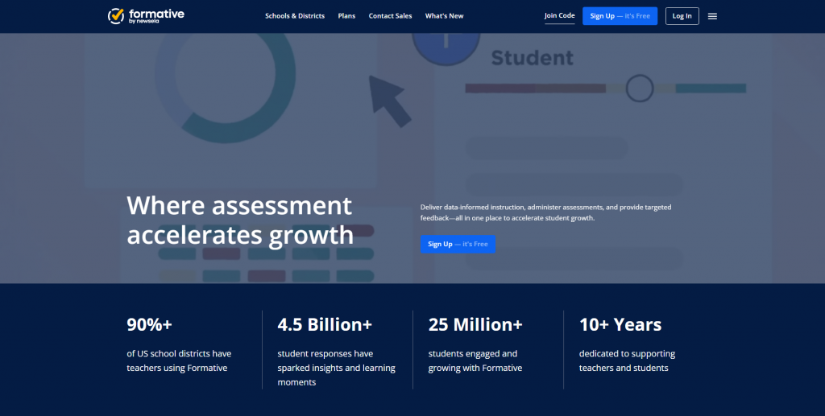The image size is (825, 416).
Task: Click "dedicated to supporting teachers and students" text
Action: pos(627,360)
